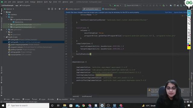Viewport: 193px width, 108px height.
Task: Open the TODO tool window
Action: tap(7, 99)
